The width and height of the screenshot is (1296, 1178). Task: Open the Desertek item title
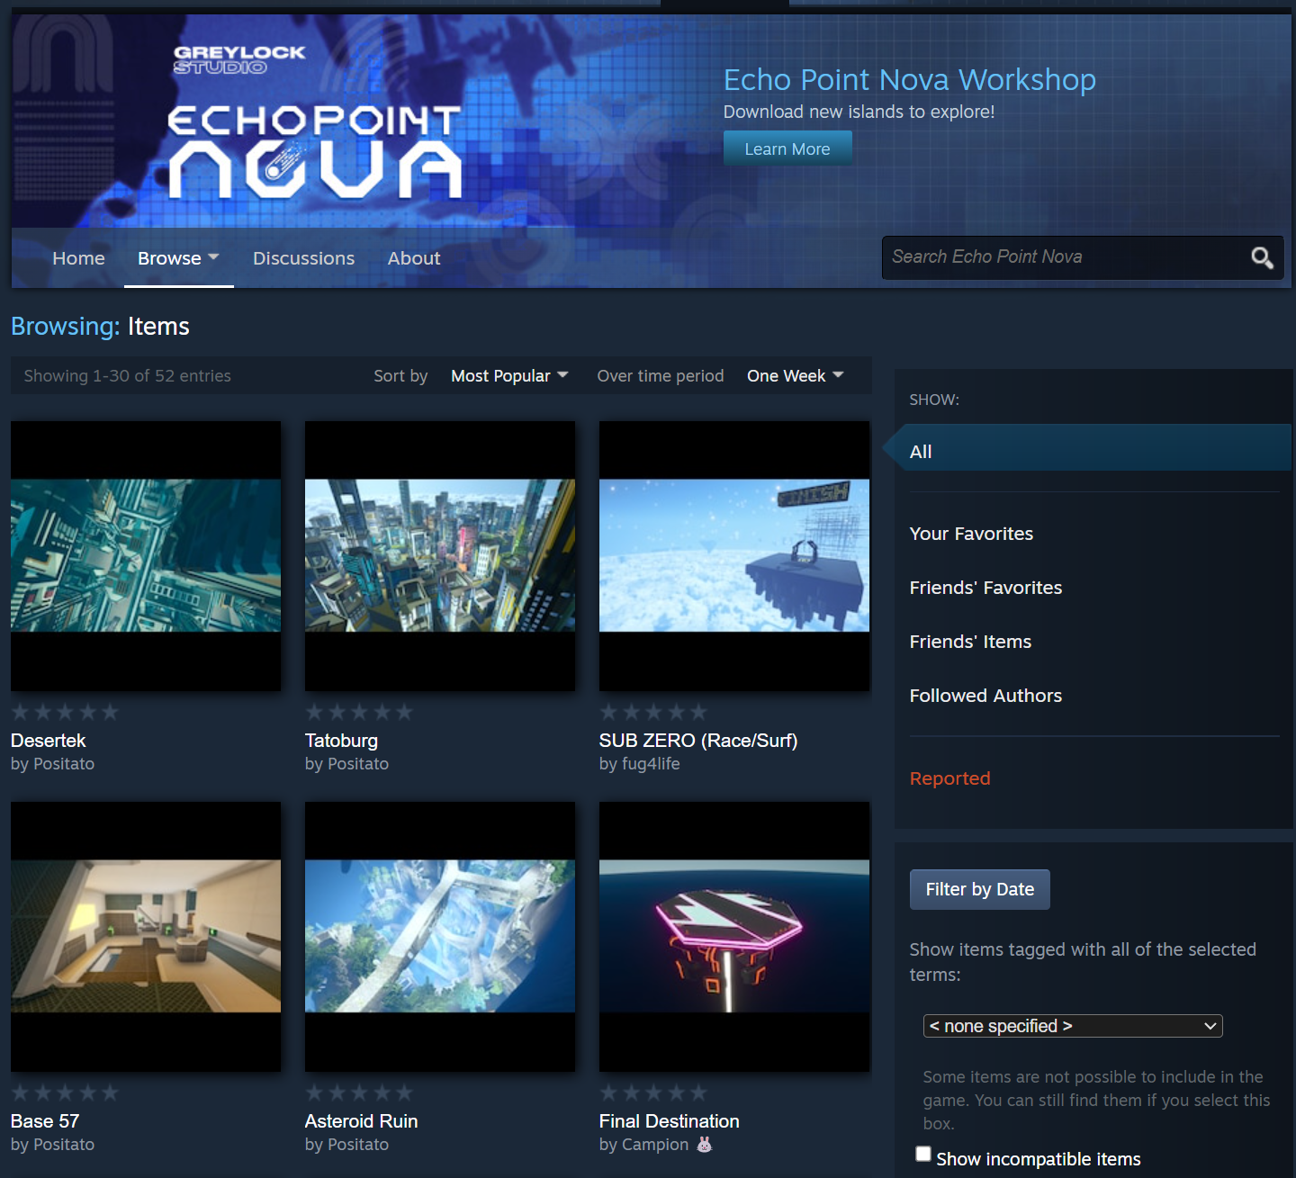[49, 741]
